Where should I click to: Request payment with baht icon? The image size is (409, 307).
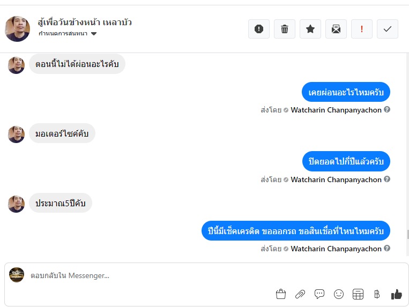pyautogui.click(x=377, y=295)
